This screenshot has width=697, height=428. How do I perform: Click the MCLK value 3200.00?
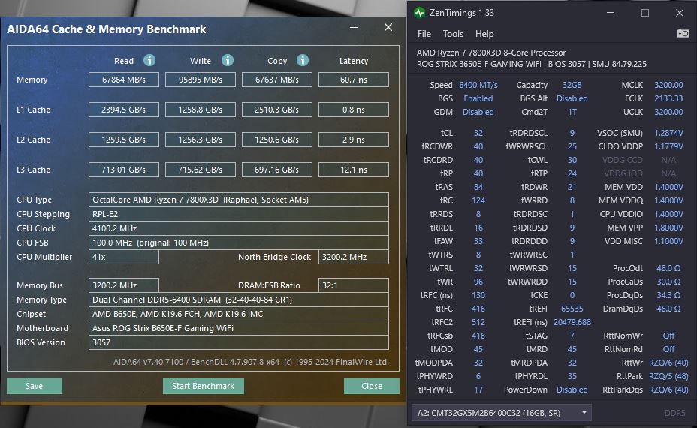coord(668,85)
